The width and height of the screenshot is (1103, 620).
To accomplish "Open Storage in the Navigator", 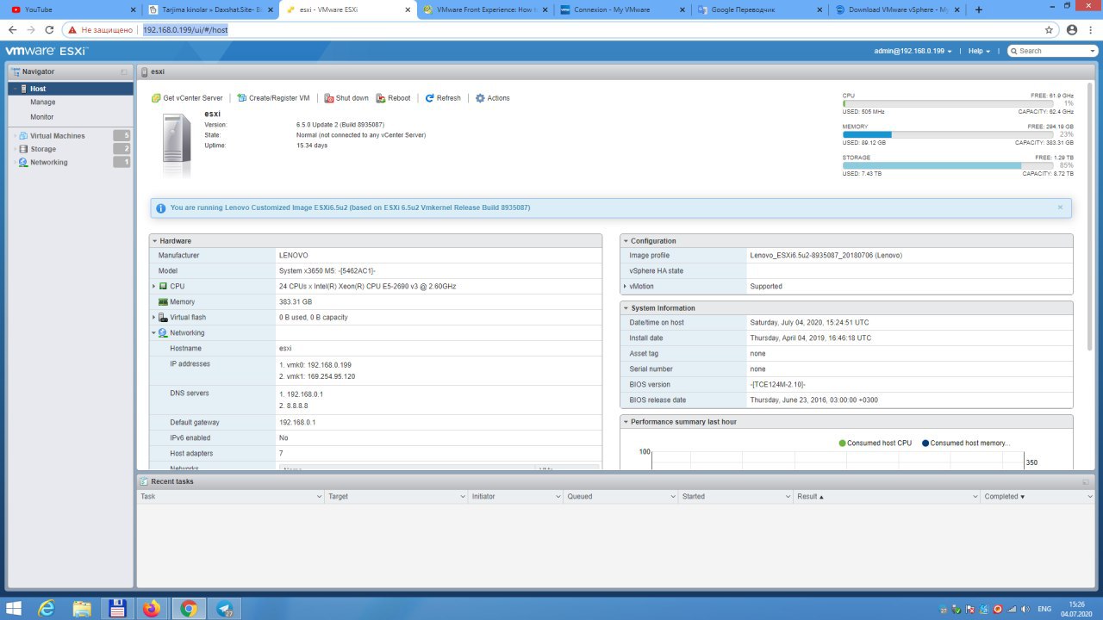I will coord(43,149).
